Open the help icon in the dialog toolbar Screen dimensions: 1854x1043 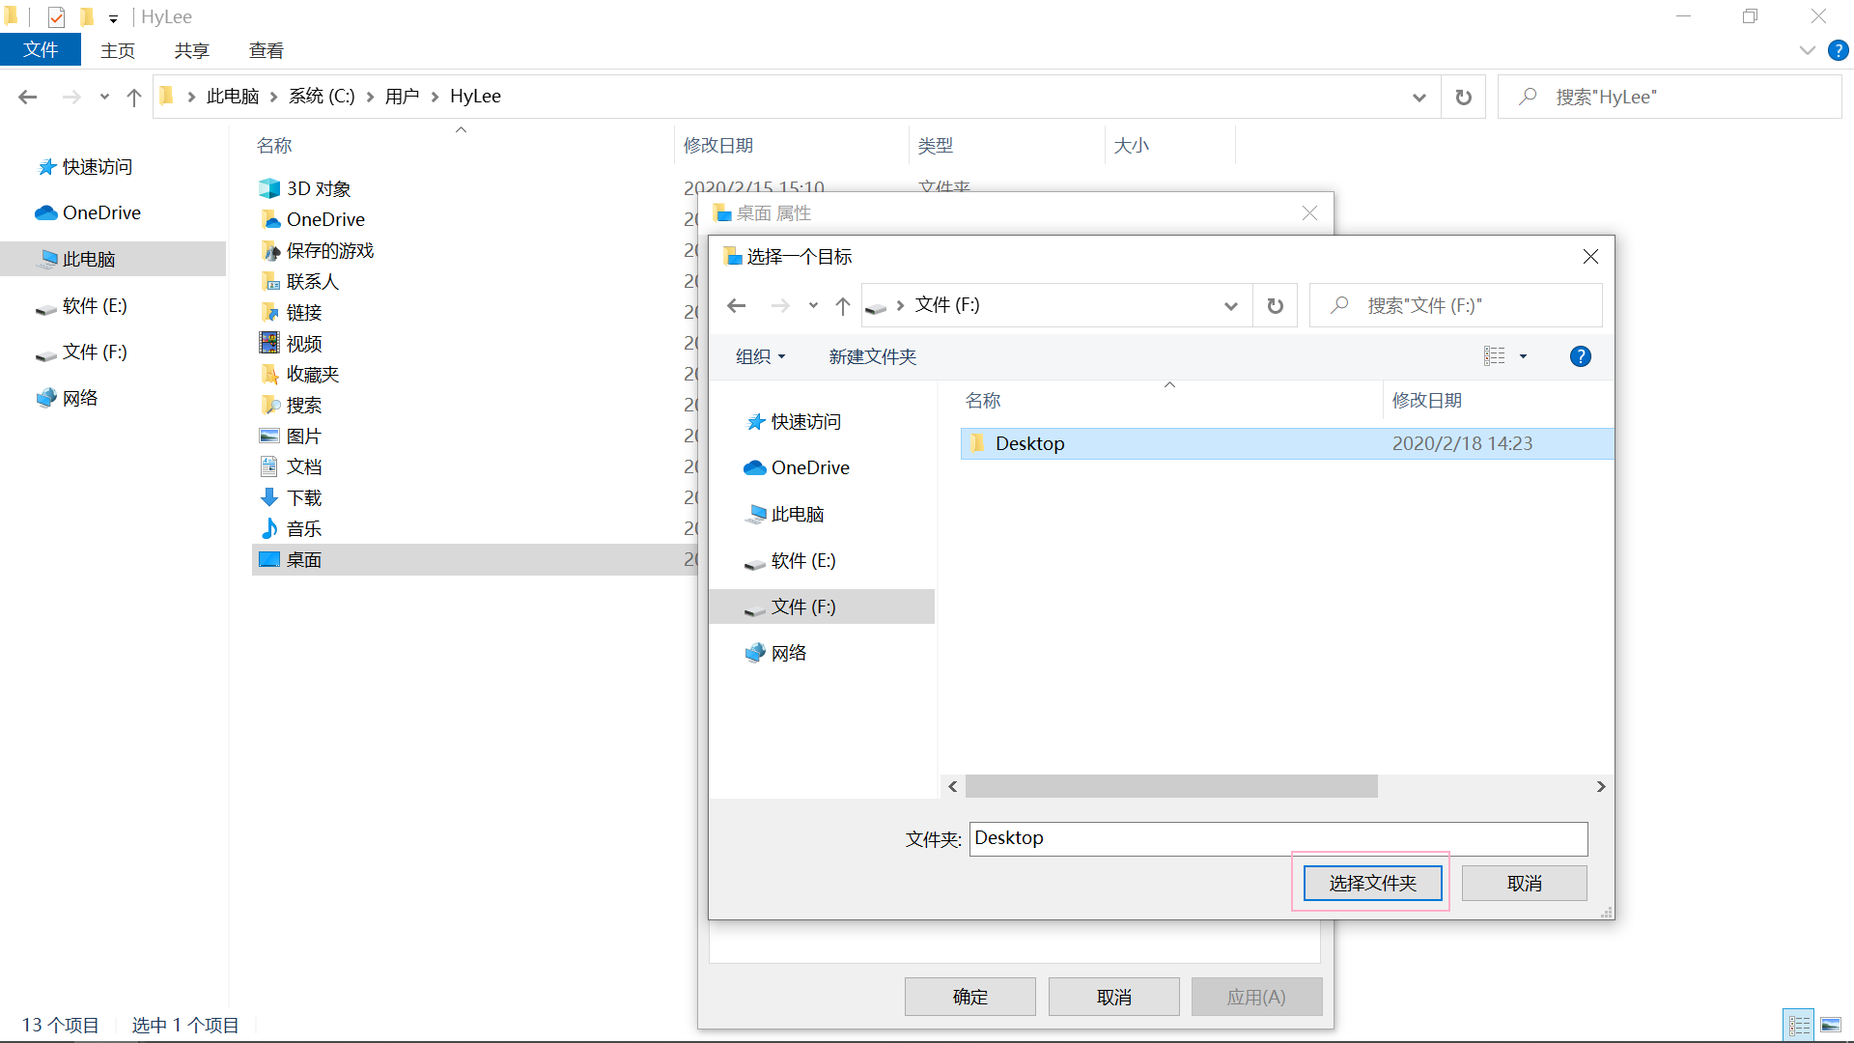(1580, 356)
